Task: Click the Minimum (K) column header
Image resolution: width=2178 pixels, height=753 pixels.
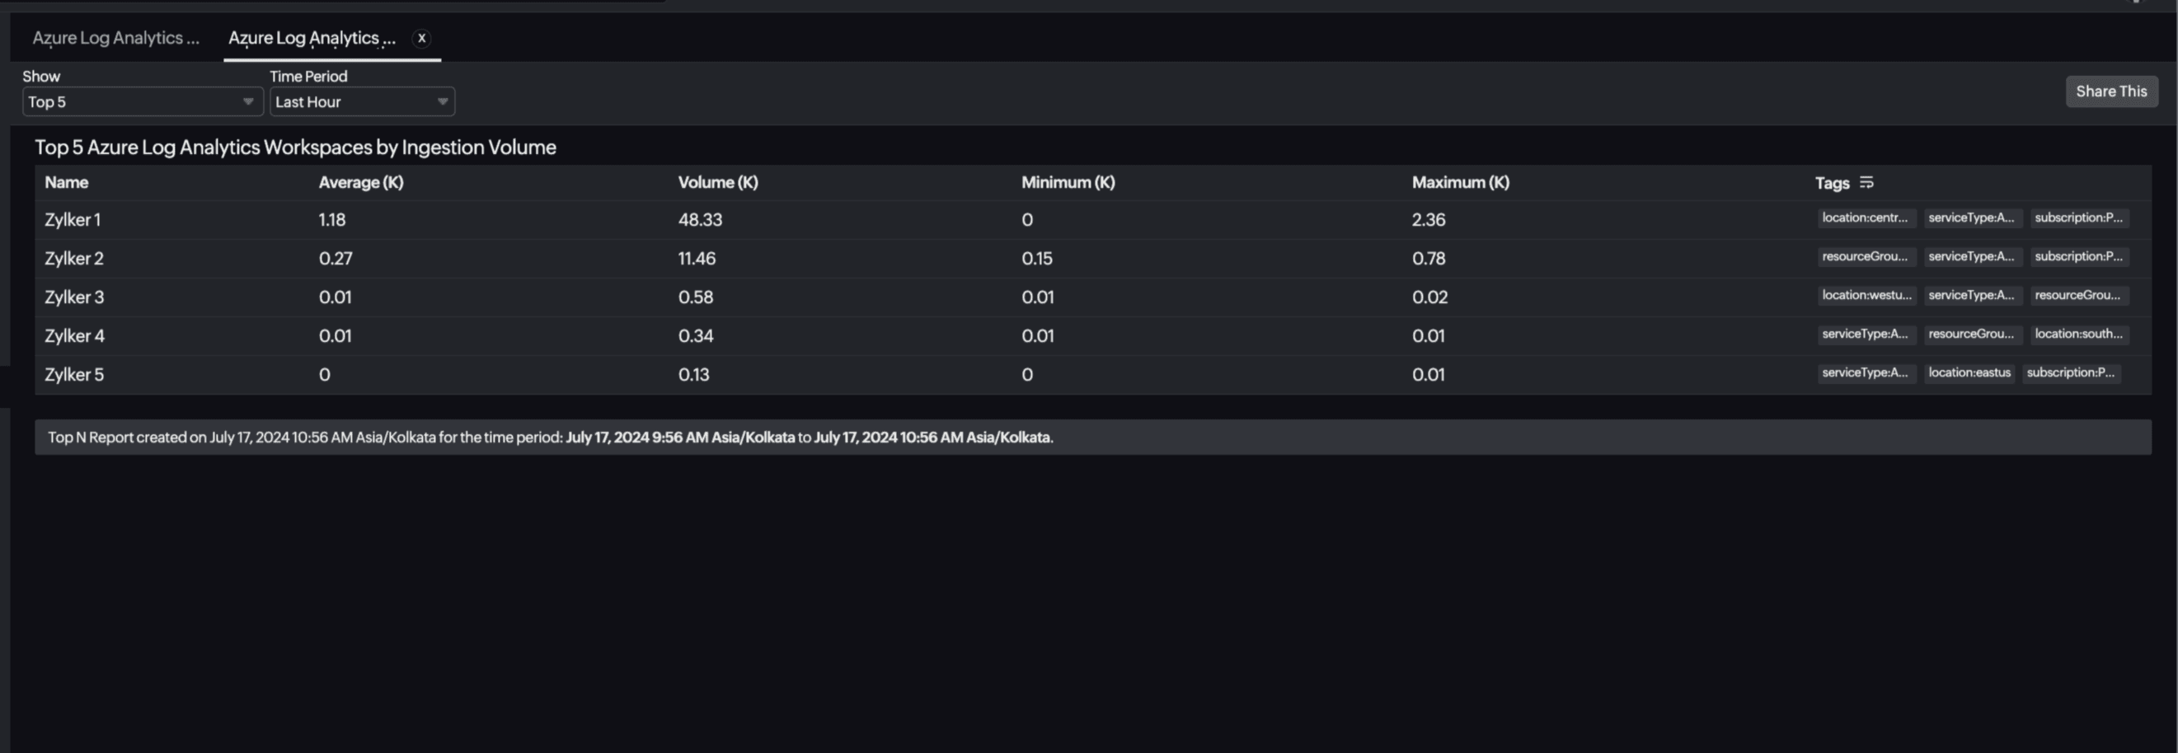Action: 1068,182
